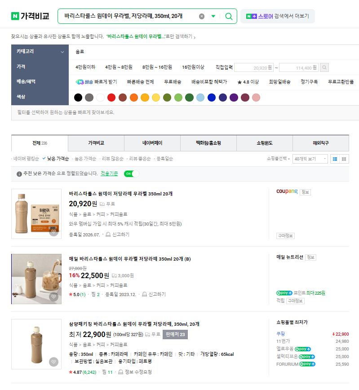This screenshot has width=359, height=390.
Task: Click the heart wishlist icon on 삼양패키징 product
Action: [53, 362]
